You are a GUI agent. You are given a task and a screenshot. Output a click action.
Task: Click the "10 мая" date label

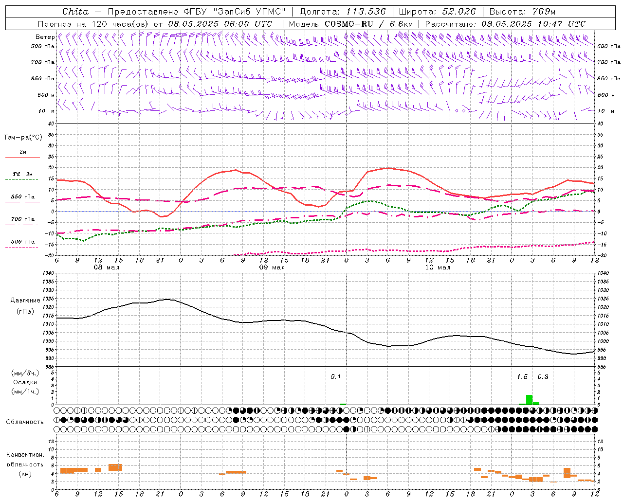(x=437, y=267)
